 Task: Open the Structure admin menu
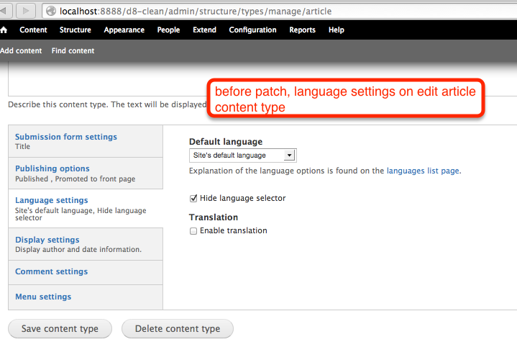pyautogui.click(x=76, y=30)
